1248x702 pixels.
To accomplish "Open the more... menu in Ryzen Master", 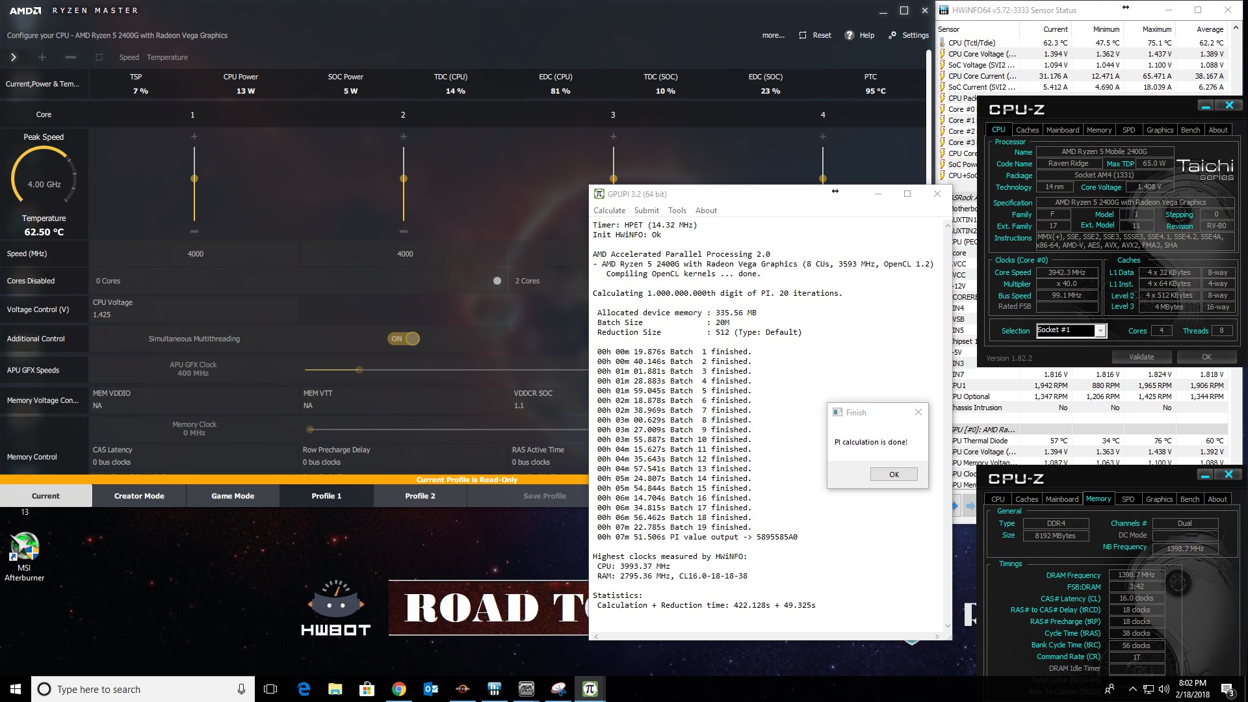I will (773, 35).
